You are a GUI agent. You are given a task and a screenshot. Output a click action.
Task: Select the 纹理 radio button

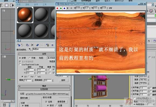(20, 58)
